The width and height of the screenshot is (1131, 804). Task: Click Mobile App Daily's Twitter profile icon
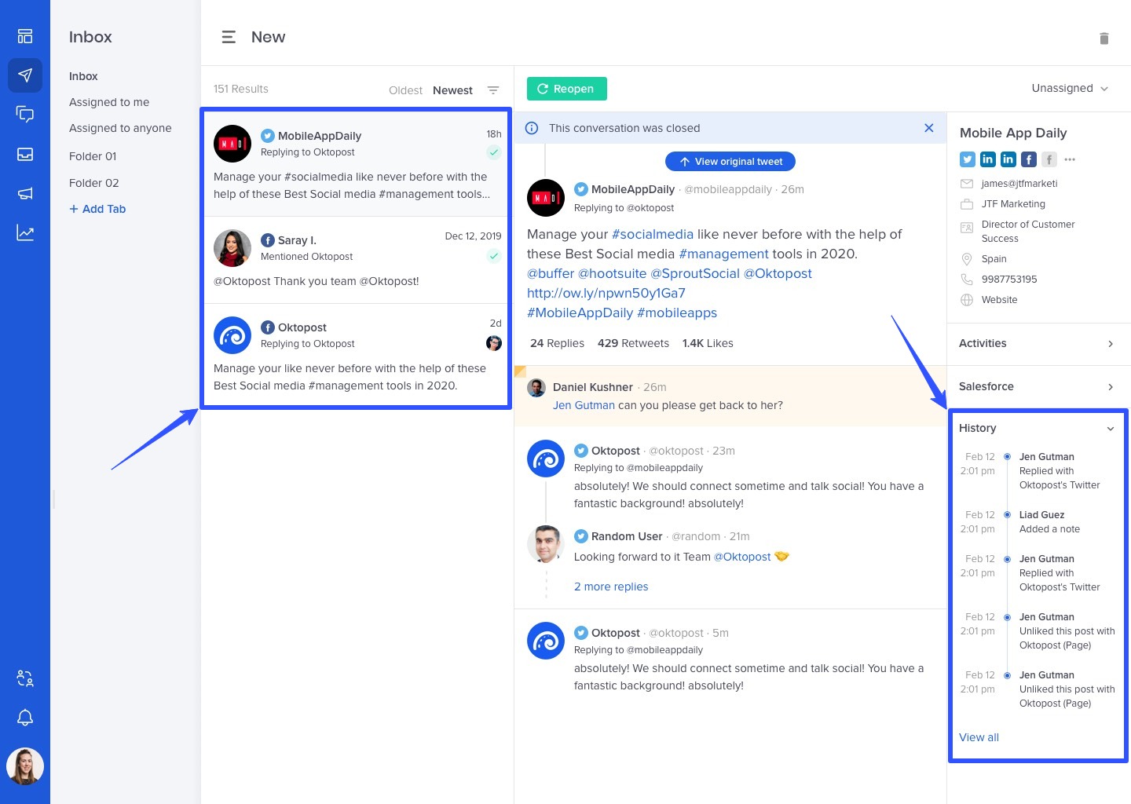pos(967,159)
